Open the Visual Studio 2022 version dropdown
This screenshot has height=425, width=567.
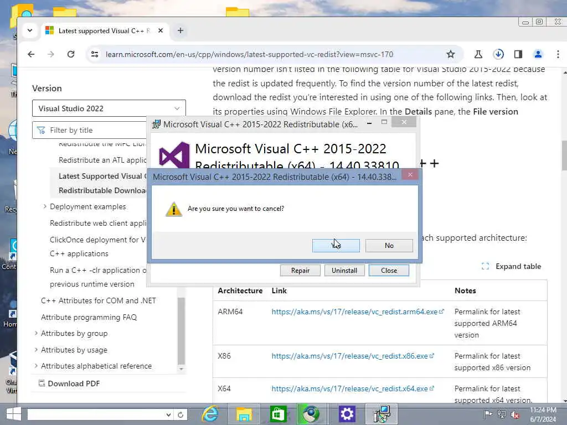[109, 108]
